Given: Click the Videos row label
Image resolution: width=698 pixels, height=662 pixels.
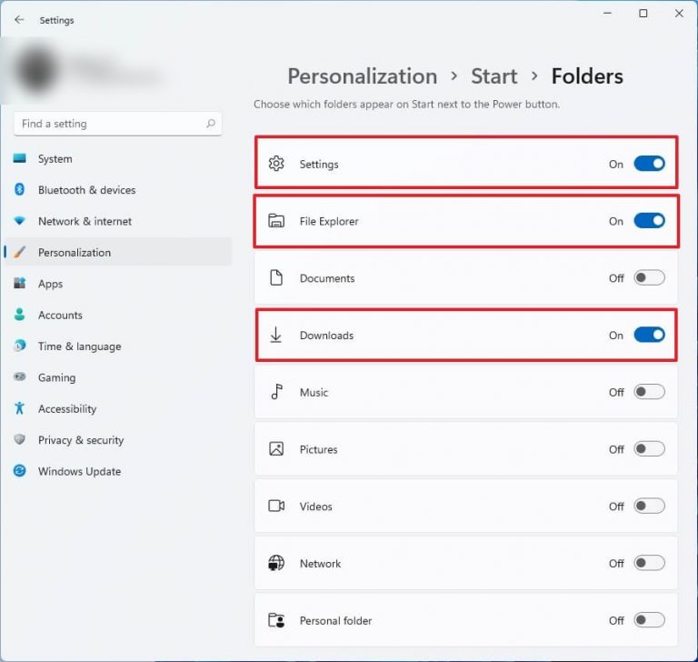Looking at the screenshot, I should tap(315, 507).
